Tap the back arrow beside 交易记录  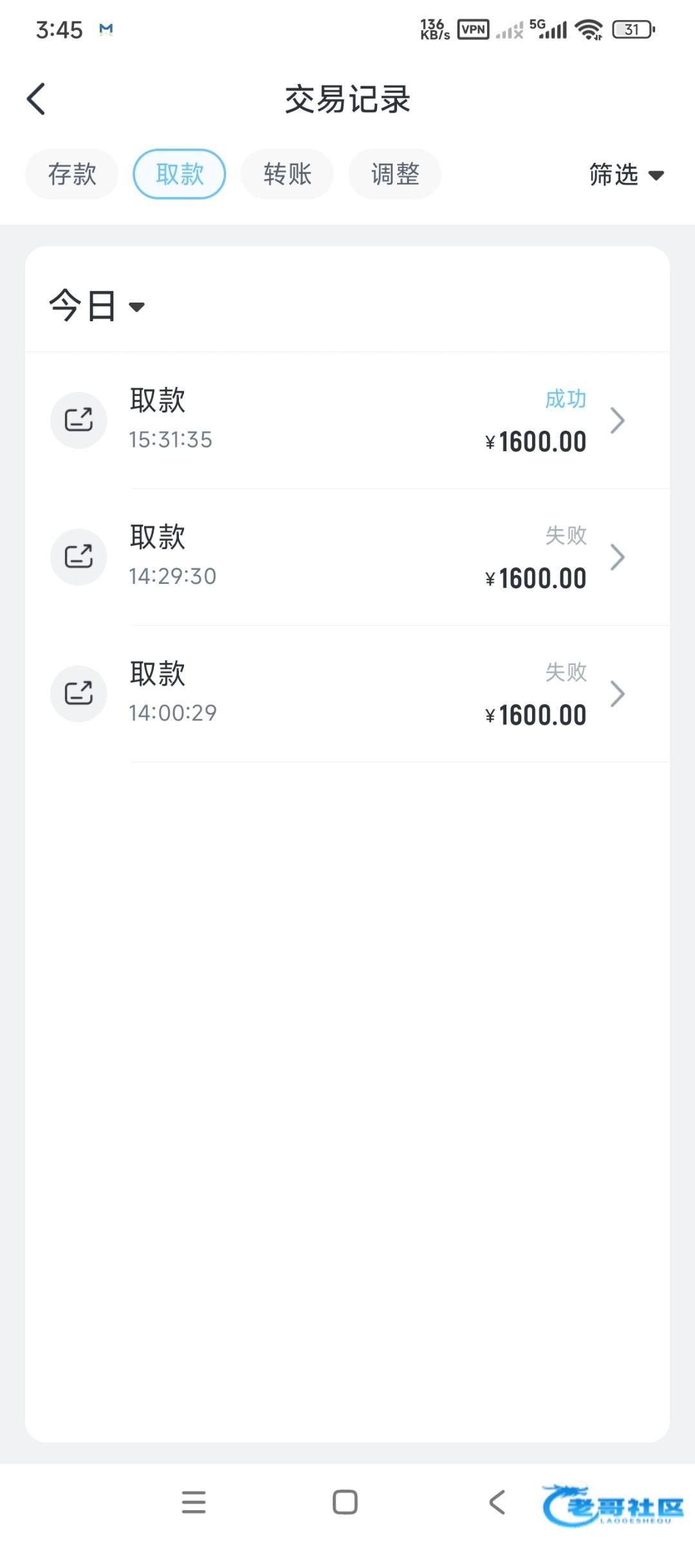click(37, 99)
